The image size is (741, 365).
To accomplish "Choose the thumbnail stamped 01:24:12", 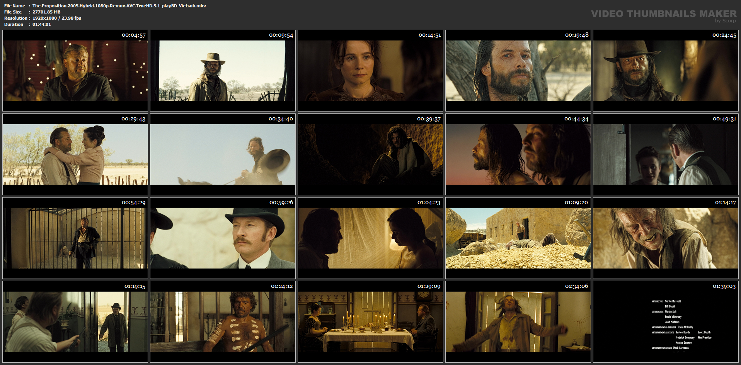I will point(223,322).
